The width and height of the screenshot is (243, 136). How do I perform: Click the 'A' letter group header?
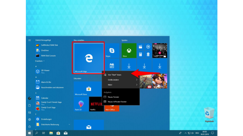pos(36,77)
